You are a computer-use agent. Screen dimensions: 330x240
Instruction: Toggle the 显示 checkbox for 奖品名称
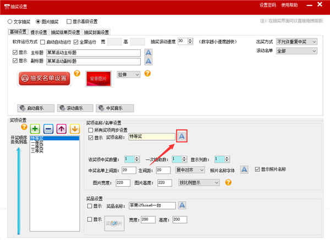[x=90, y=206]
